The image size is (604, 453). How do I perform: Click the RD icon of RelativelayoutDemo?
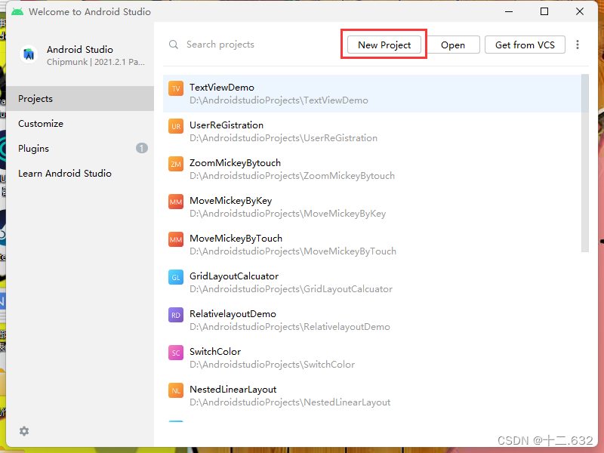pyautogui.click(x=176, y=315)
